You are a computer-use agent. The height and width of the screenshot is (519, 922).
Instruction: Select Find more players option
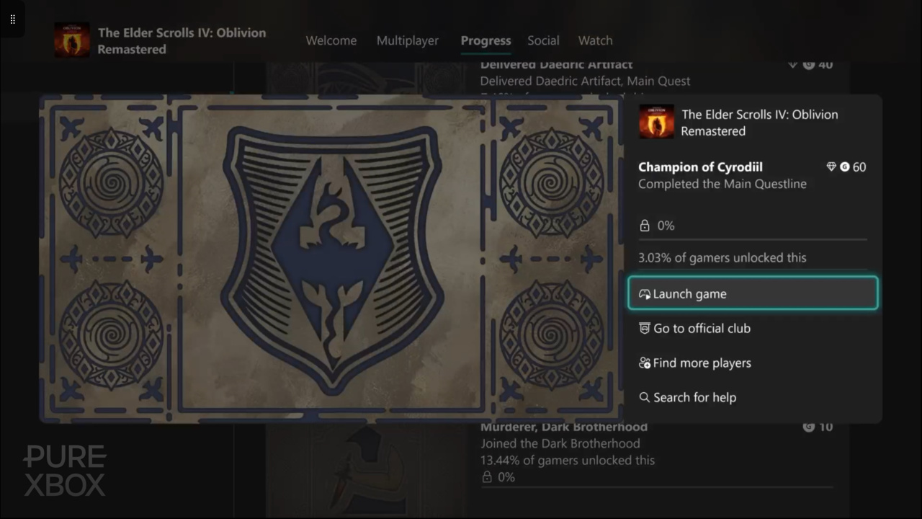tap(753, 363)
